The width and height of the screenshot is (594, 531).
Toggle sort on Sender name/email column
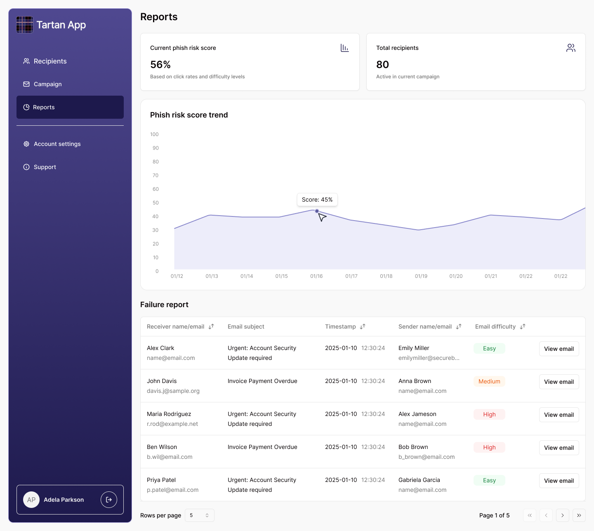459,327
